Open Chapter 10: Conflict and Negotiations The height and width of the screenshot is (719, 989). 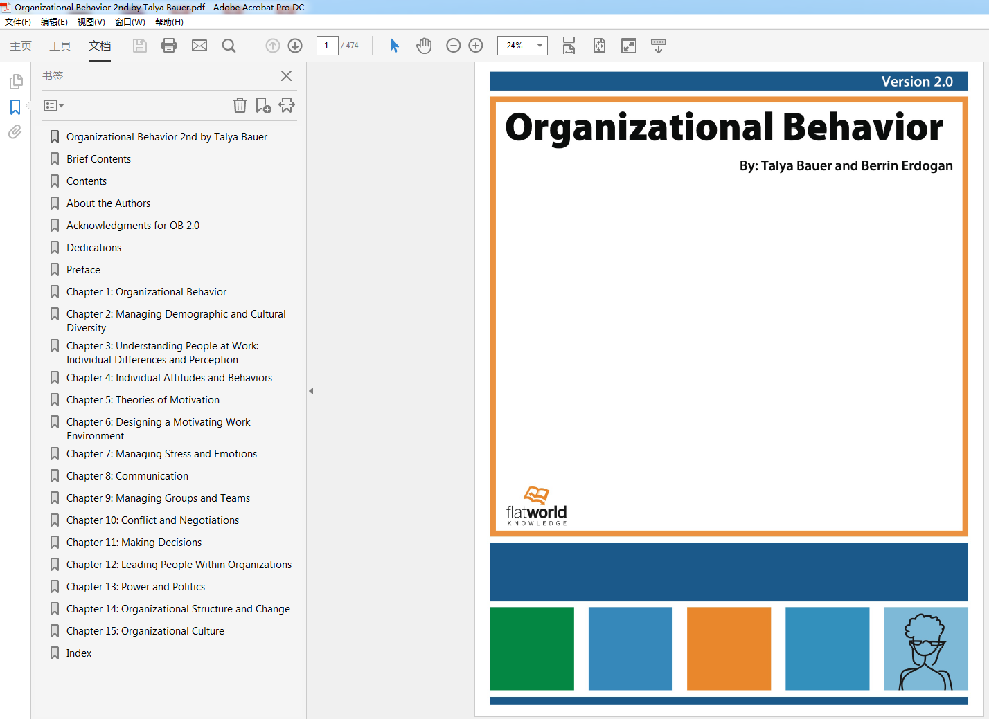[x=152, y=520]
